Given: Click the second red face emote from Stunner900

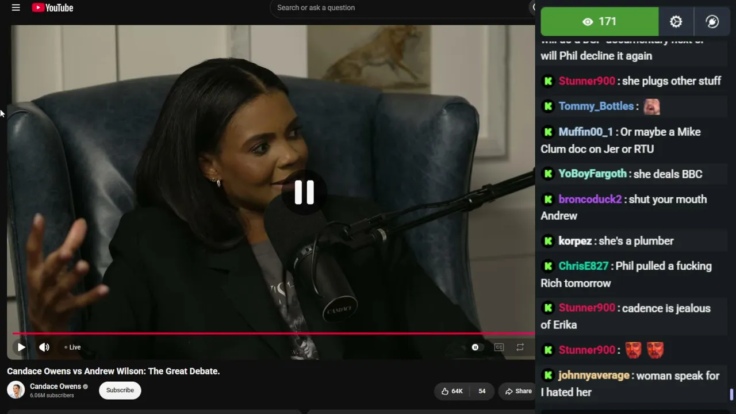Looking at the screenshot, I should tap(655, 350).
